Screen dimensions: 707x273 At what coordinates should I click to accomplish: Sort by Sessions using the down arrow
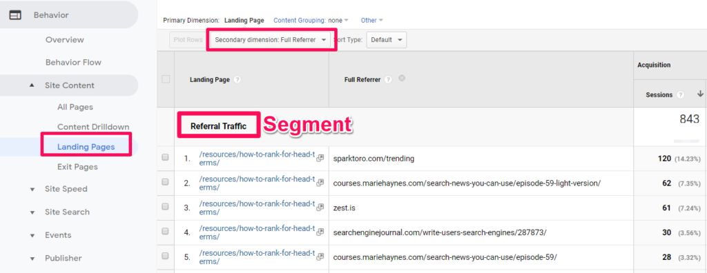click(700, 94)
